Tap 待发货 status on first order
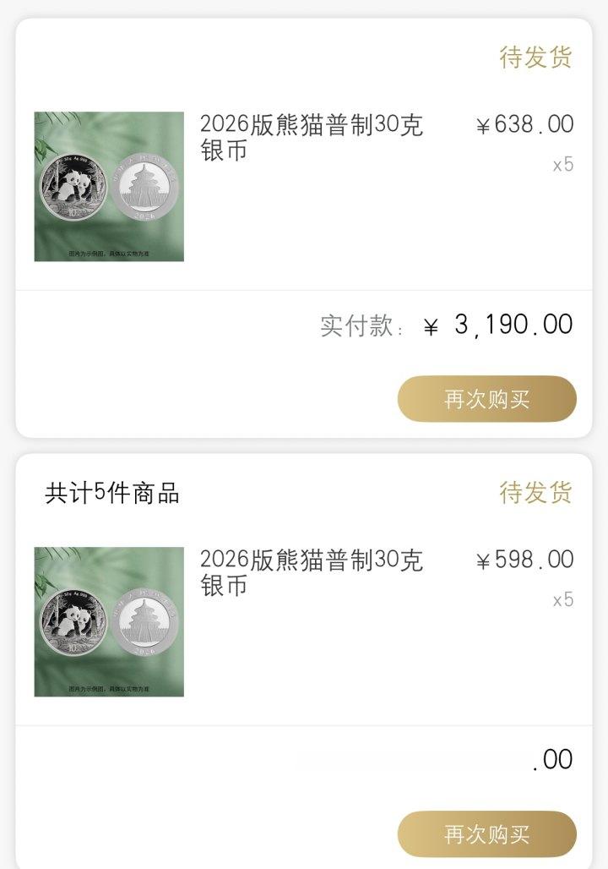The height and width of the screenshot is (869, 608). (x=535, y=57)
